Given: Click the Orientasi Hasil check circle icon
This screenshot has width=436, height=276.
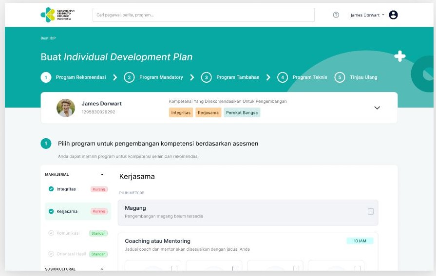Looking at the screenshot, I should (51, 254).
